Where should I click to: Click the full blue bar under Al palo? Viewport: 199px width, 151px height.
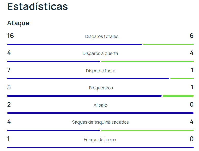point(100,113)
